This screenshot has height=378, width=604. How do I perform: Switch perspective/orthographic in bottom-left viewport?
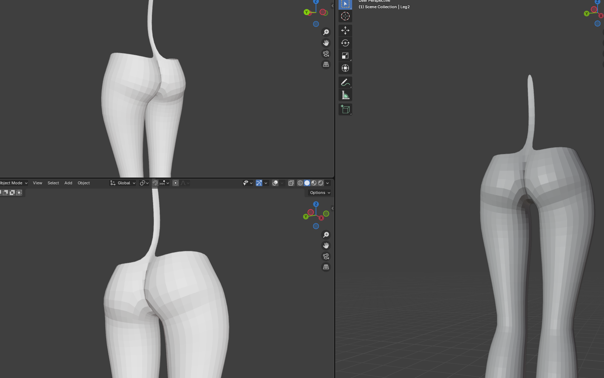point(326,267)
